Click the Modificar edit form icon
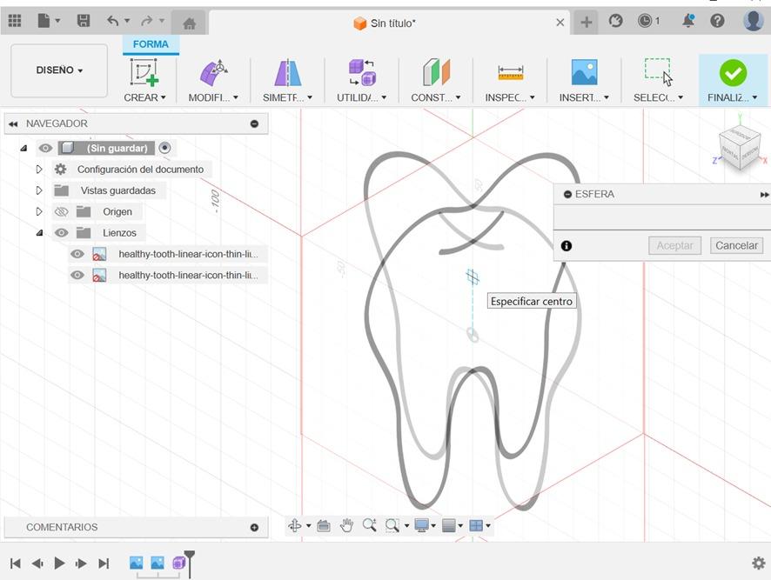Image resolution: width=771 pixels, height=580 pixels. 213,73
